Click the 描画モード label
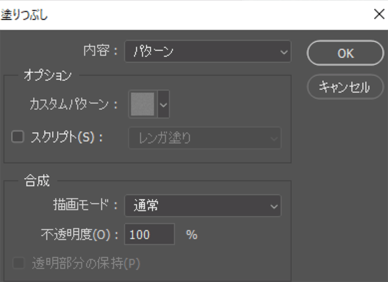Image resolution: width=388 pixels, height=282 pixels. tap(84, 205)
